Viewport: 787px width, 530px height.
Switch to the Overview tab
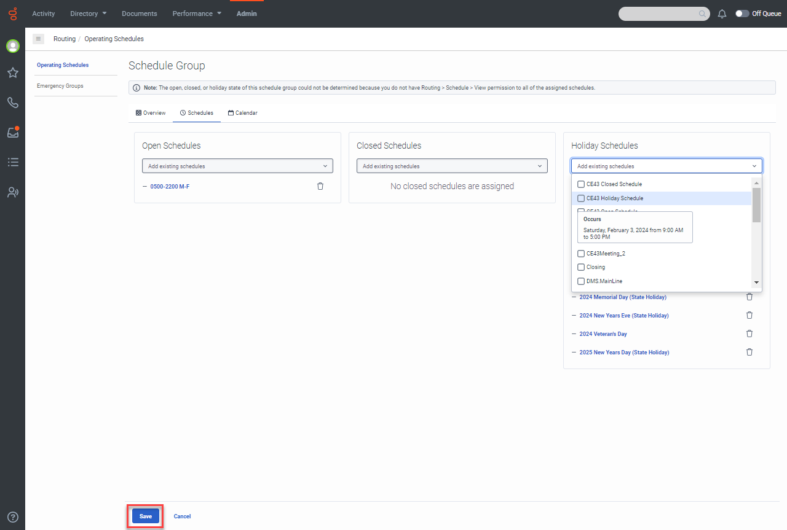tap(151, 113)
